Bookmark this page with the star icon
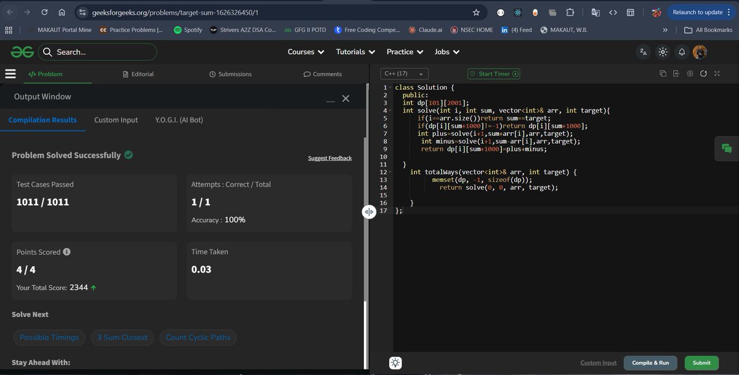The height and width of the screenshot is (375, 739). click(x=476, y=12)
